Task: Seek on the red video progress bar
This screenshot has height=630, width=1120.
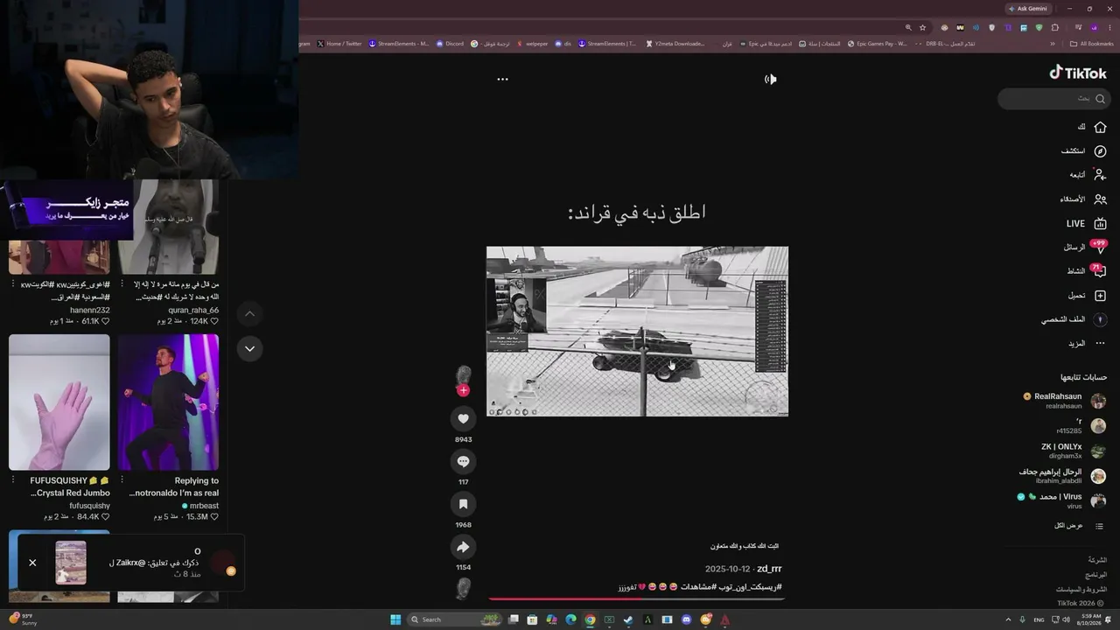Action: tap(636, 599)
